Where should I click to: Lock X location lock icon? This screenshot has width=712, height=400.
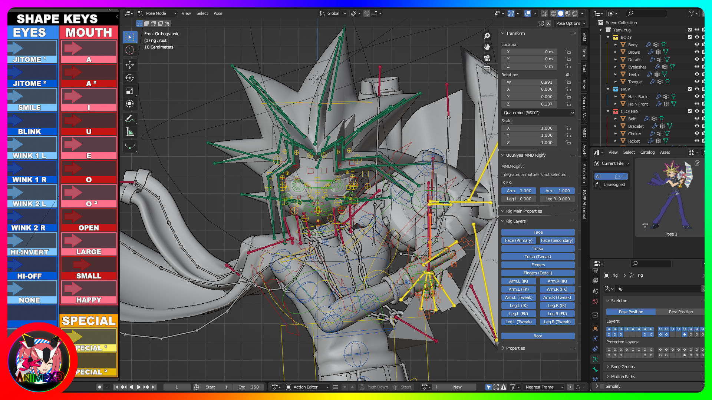click(x=568, y=52)
